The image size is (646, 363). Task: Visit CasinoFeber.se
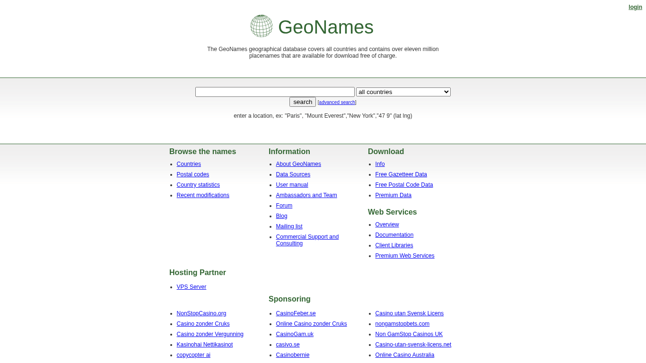point(296,313)
